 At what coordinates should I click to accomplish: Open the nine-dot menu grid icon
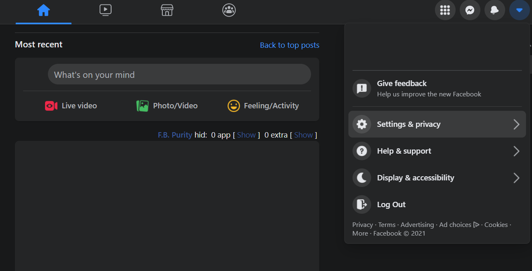coord(445,10)
